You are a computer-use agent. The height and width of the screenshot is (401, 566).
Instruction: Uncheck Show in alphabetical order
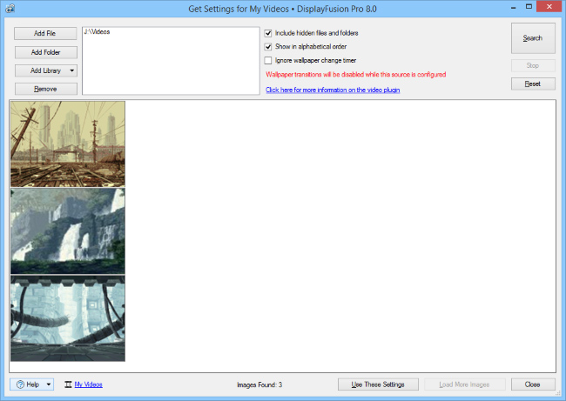[x=268, y=46]
